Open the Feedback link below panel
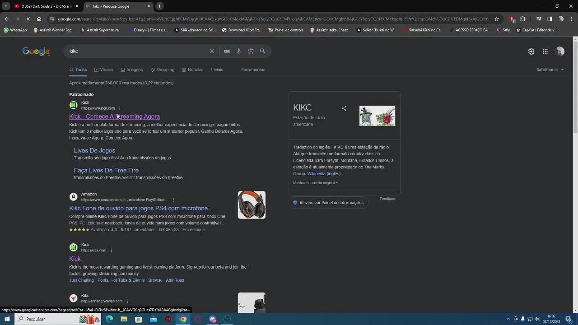The image size is (578, 325). 387,199
